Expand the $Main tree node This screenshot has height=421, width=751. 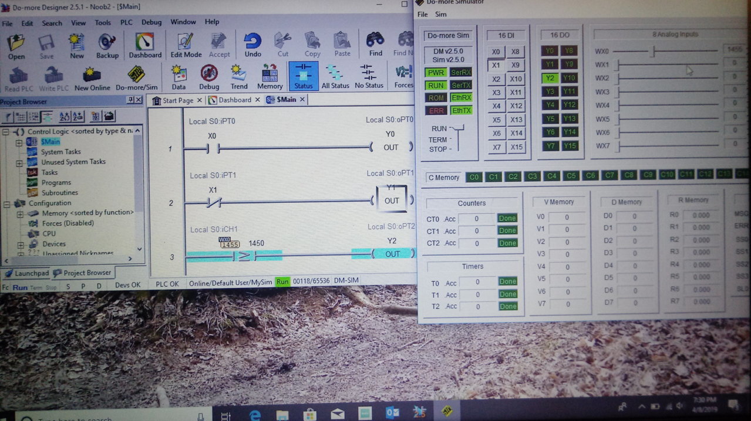[x=19, y=142]
